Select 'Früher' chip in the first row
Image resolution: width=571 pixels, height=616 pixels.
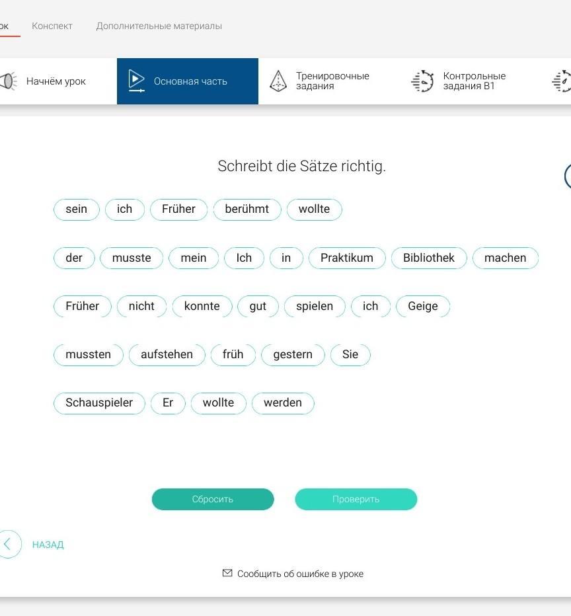(x=178, y=210)
